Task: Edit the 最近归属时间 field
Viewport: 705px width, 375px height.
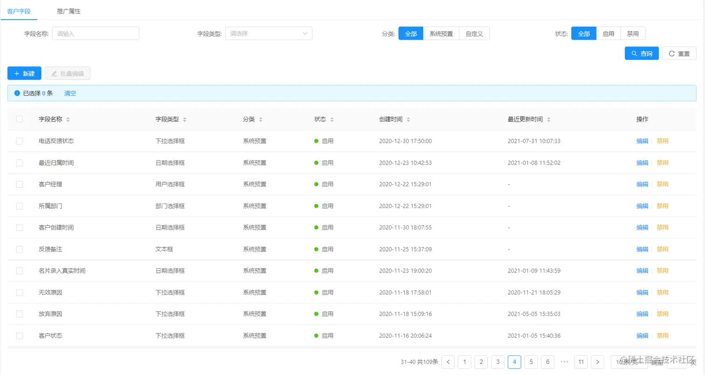Action: [642, 163]
